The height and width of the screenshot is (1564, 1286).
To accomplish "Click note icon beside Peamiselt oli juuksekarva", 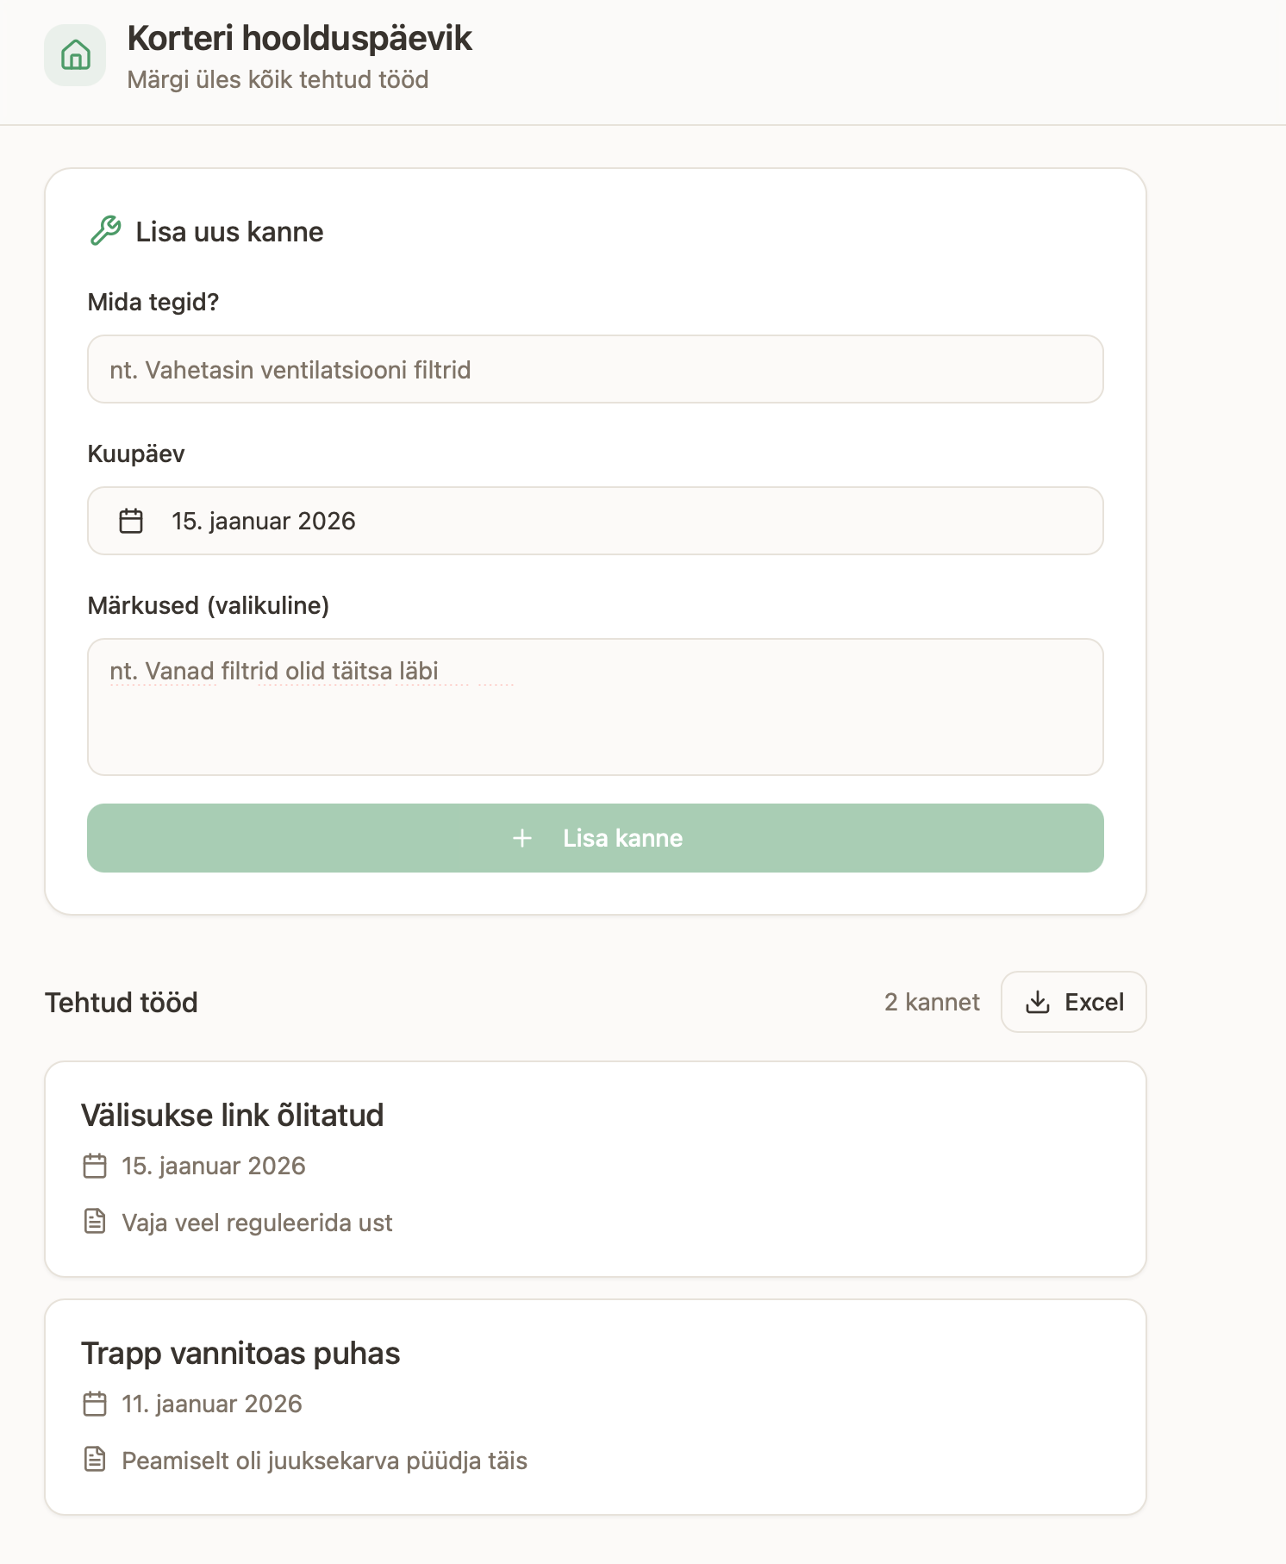I will (x=95, y=1460).
